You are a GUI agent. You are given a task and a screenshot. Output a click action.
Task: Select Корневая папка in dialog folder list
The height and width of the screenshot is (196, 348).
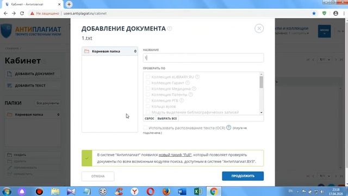tap(110, 51)
